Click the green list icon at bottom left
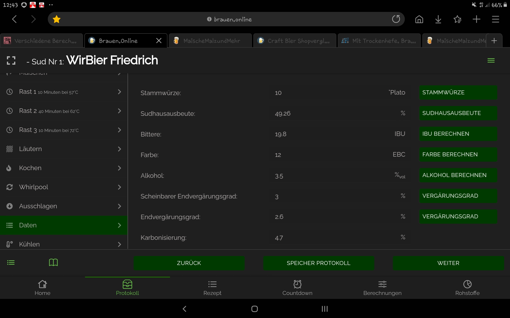This screenshot has width=510, height=318. click(11, 263)
